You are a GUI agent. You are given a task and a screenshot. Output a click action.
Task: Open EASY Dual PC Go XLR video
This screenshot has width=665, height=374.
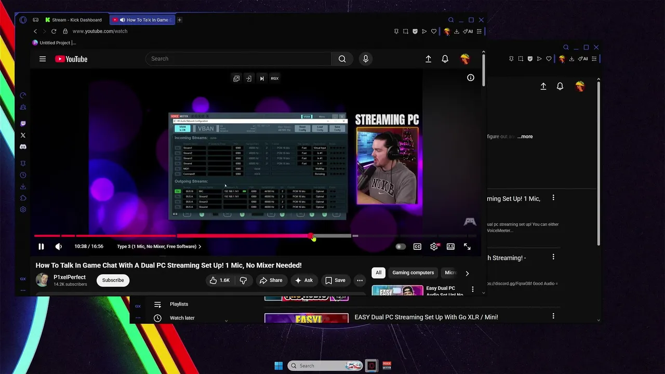click(426, 317)
